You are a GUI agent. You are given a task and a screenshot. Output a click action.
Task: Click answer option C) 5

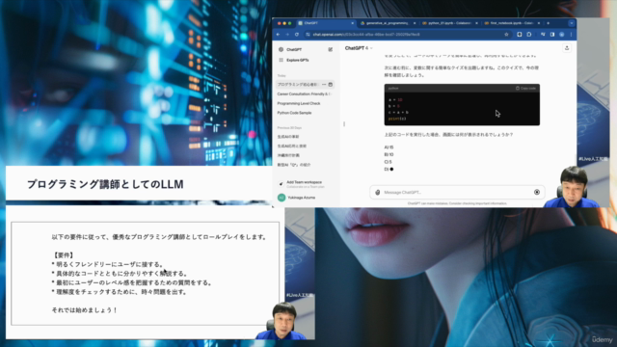coord(388,162)
